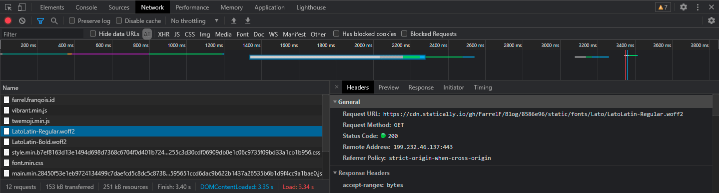The width and height of the screenshot is (719, 193).
Task: Switch to the Console tab
Action: pos(86,7)
